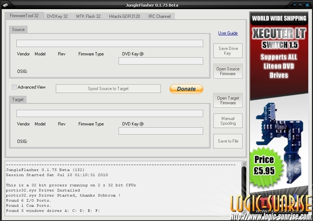
Task: Click the app icon in the title bar
Action: [5, 5]
